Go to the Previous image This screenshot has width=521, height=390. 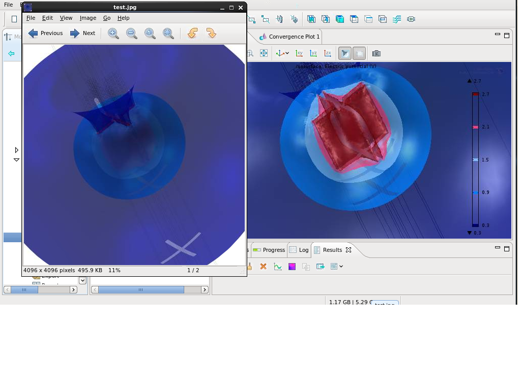[46, 34]
